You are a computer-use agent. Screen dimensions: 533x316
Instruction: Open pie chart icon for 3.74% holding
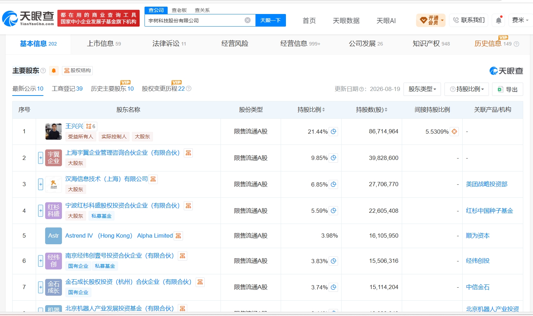pos(334,287)
